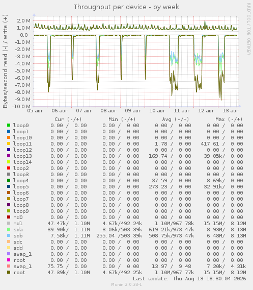Click the '13 авг' date axis label
Image resolution: width=253 pixels, height=290 pixels.
(x=231, y=111)
